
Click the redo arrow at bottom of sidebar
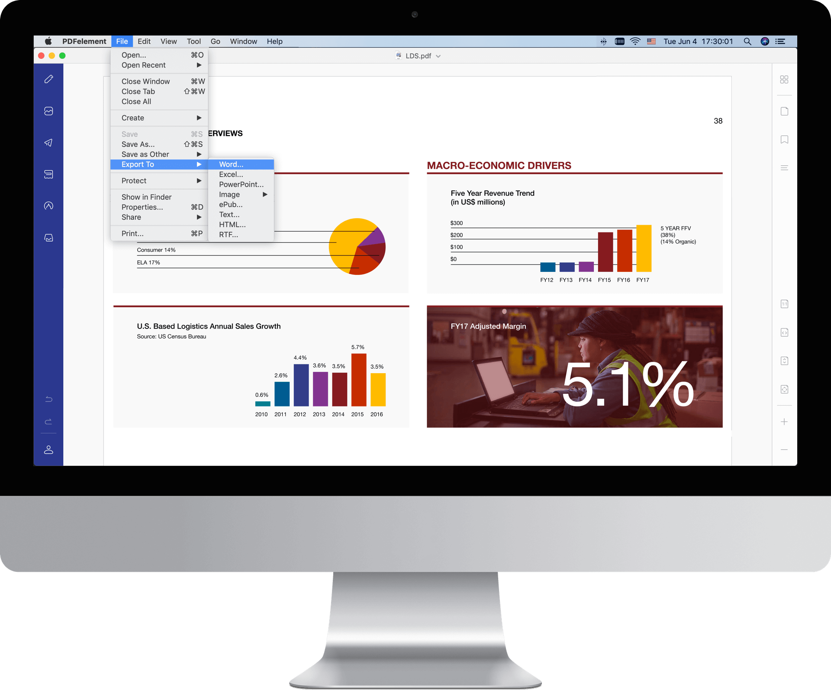point(48,421)
